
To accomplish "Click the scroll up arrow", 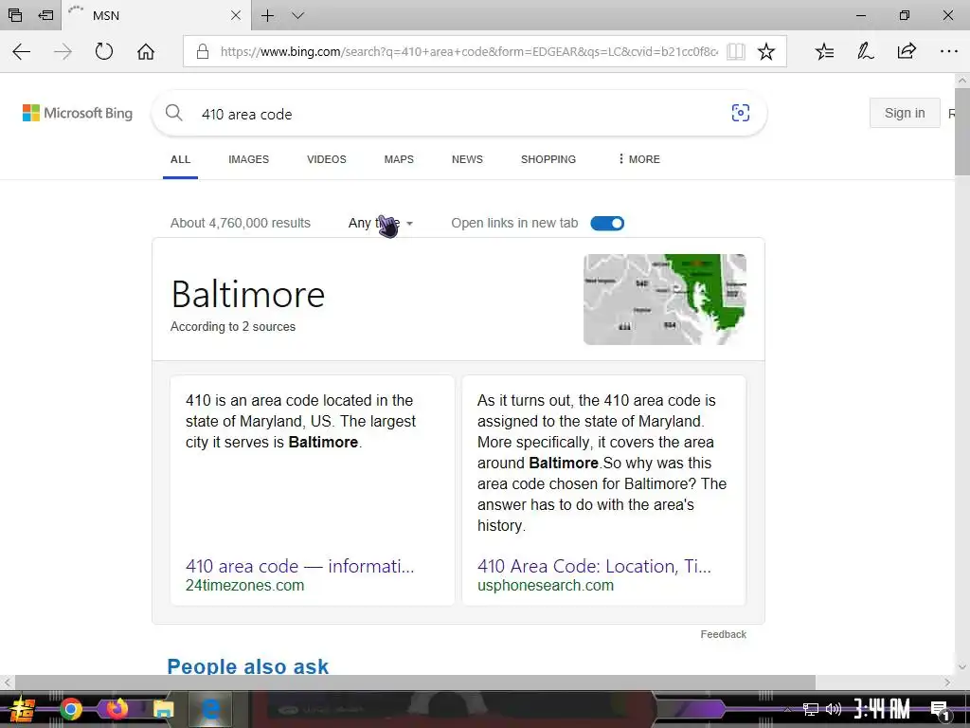I will tap(962, 80).
